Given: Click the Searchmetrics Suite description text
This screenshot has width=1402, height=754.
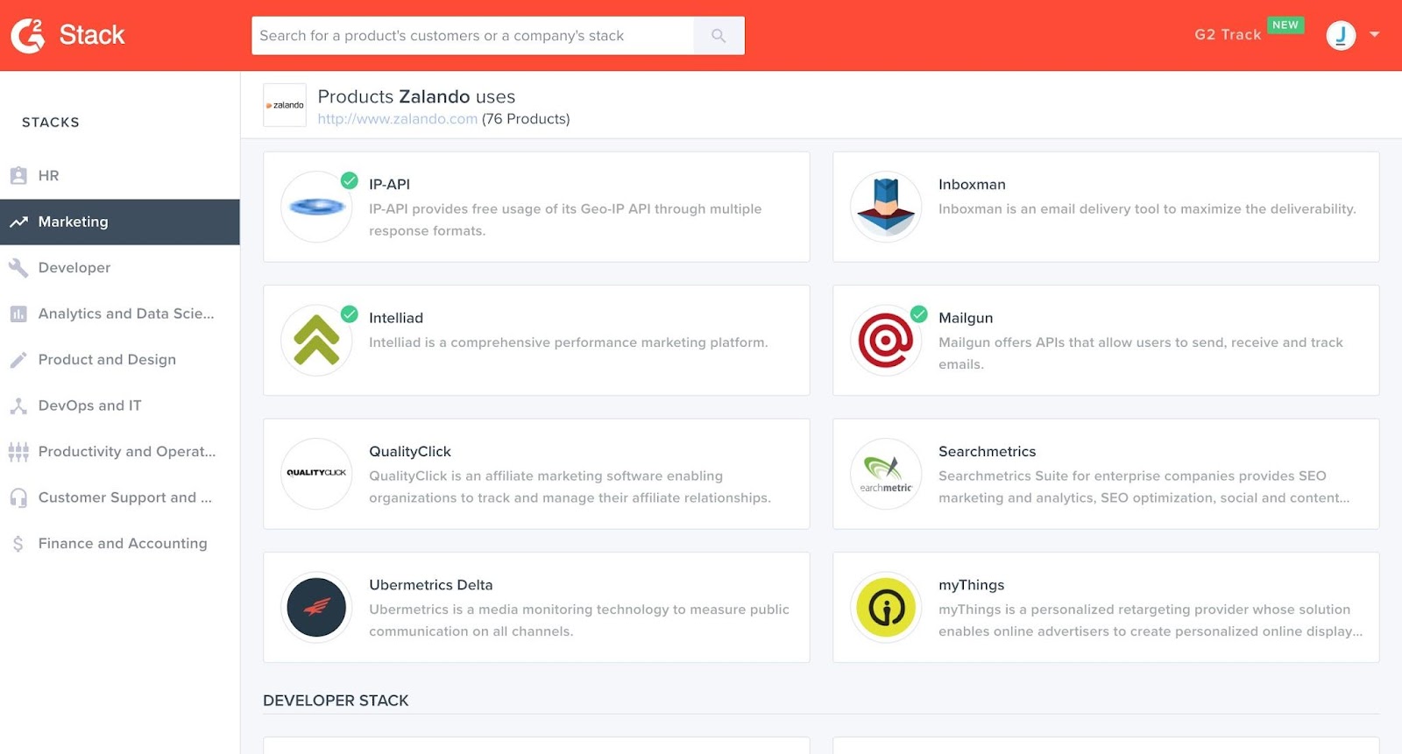Looking at the screenshot, I should click(x=1144, y=487).
